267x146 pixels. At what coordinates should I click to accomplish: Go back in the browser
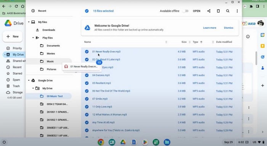4,6
